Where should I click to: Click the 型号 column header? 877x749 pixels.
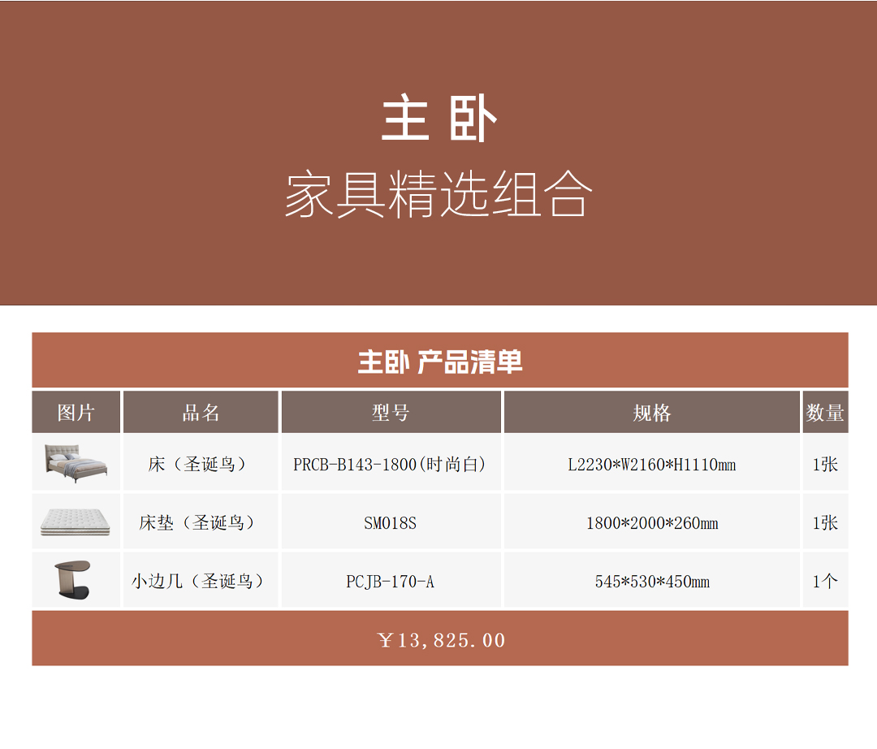click(391, 413)
